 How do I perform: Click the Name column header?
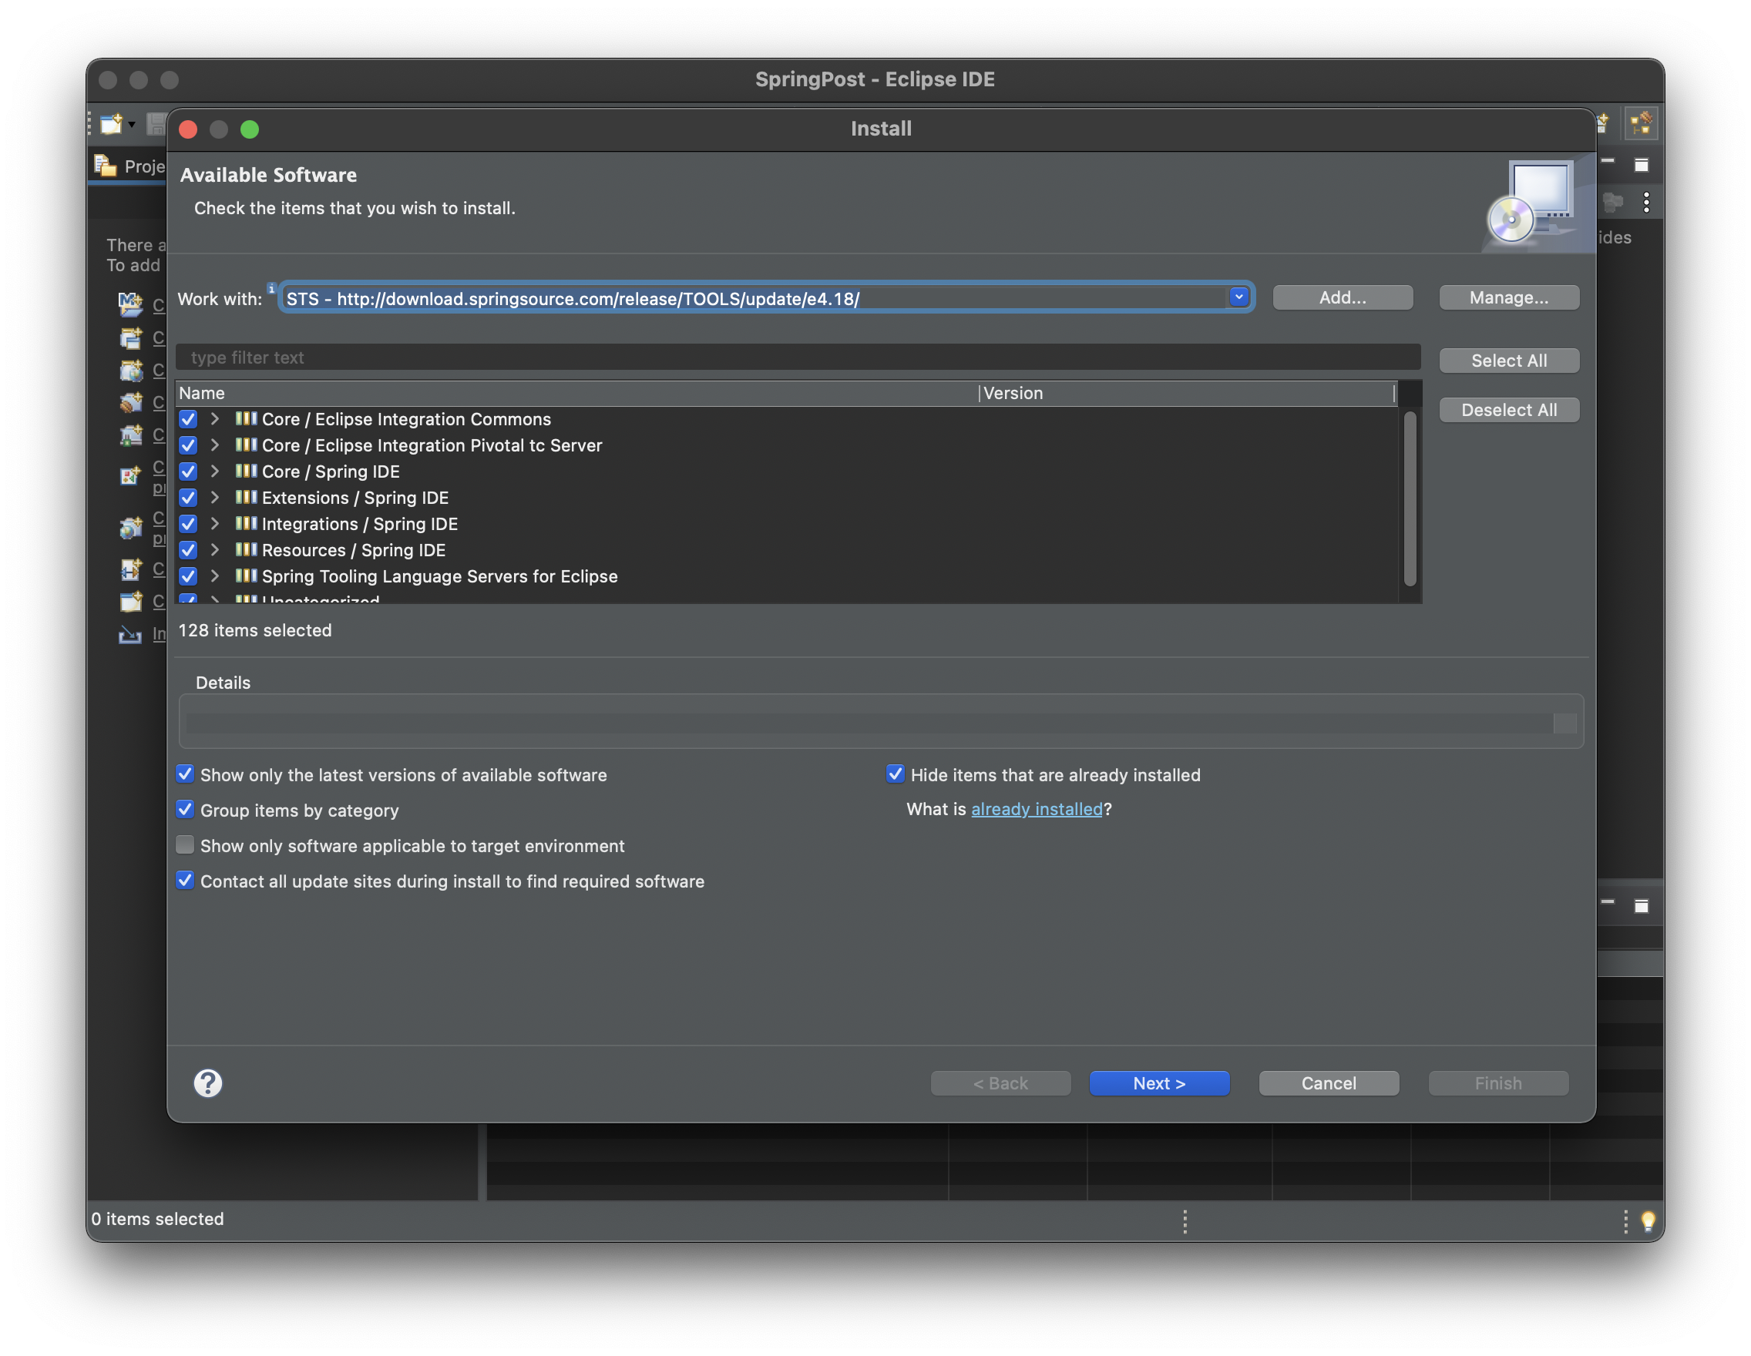(576, 394)
